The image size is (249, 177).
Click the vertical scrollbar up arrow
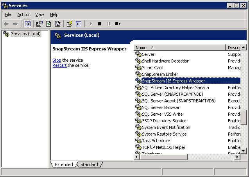coord(244,47)
